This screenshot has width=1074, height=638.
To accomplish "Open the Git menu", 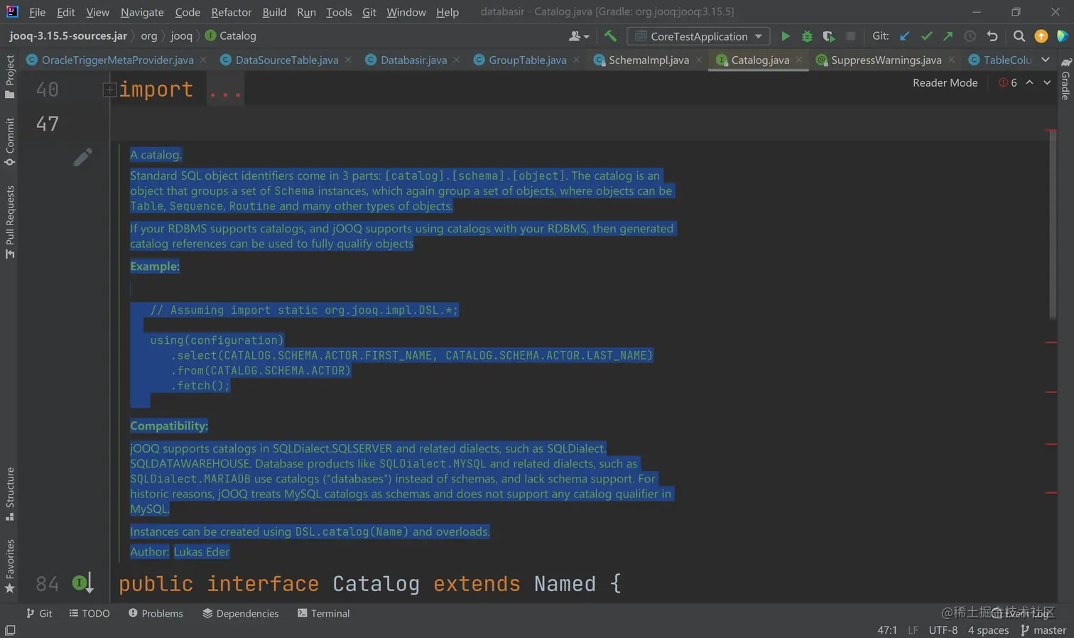I will 369,12.
